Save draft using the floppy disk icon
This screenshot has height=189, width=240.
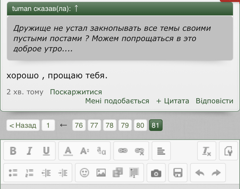(178, 173)
